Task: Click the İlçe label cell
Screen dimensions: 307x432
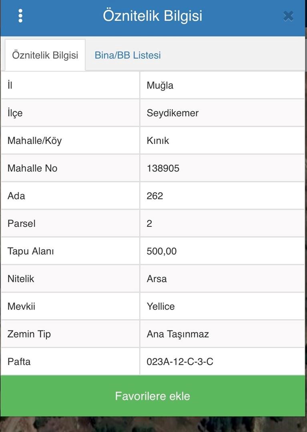Action: [70, 113]
